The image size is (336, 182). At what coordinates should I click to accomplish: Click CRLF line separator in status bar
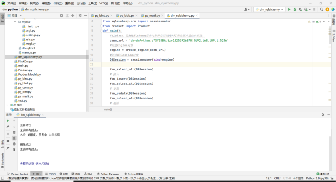[277, 178]
